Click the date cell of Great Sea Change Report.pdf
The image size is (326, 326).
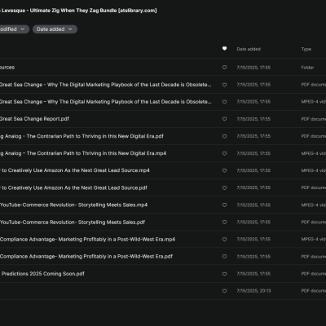[253, 119]
